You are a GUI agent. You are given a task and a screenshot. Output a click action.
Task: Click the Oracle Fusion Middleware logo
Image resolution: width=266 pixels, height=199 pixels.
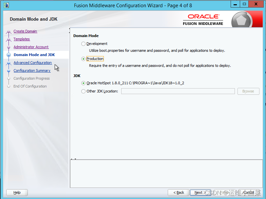(x=203, y=20)
